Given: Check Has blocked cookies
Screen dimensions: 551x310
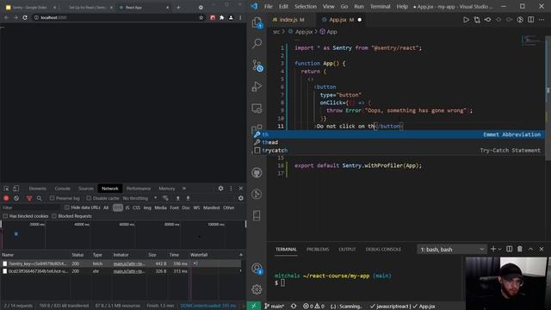Looking at the screenshot, I should (5, 216).
